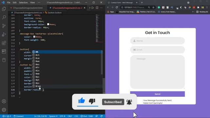Open the Selection menu

click(x=23, y=3)
